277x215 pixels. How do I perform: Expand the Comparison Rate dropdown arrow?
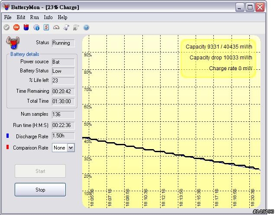71,148
